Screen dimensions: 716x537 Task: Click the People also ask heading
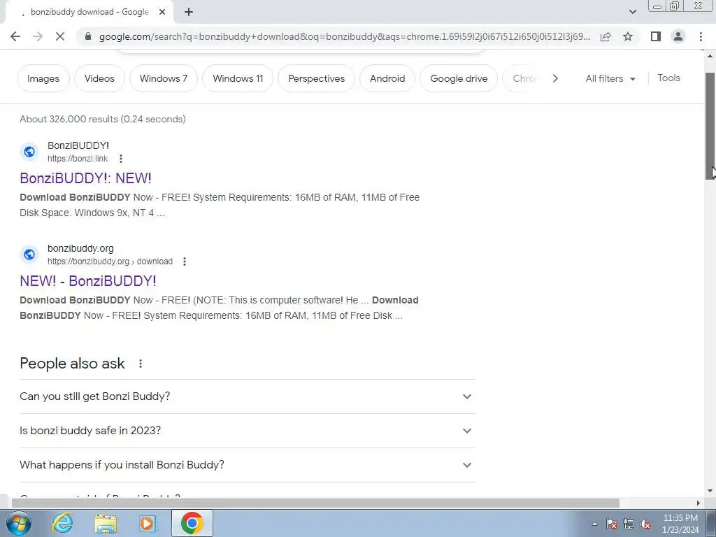(x=72, y=364)
